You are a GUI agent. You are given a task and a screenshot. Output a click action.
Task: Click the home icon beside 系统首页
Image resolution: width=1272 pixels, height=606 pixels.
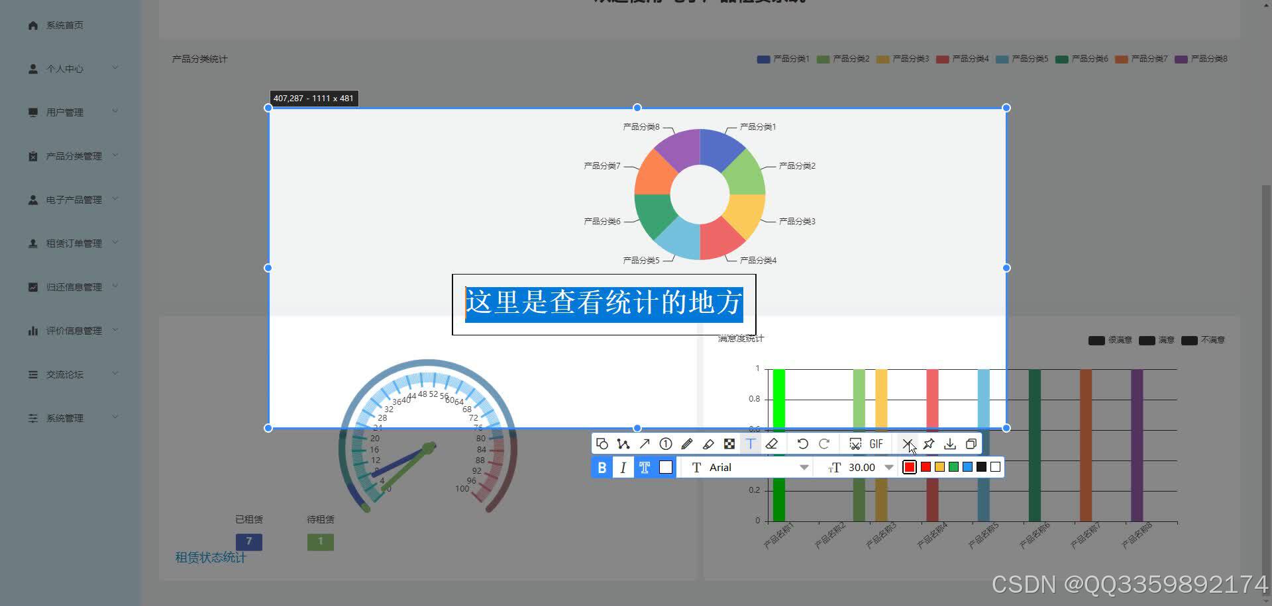33,25
